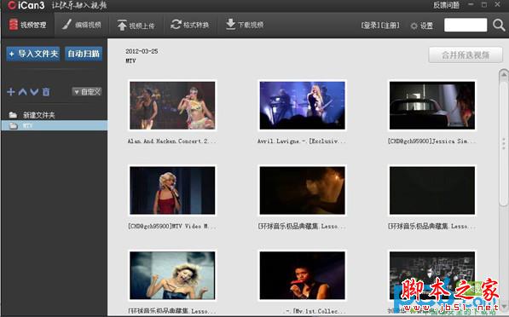Click the 登录 link

pos(371,26)
